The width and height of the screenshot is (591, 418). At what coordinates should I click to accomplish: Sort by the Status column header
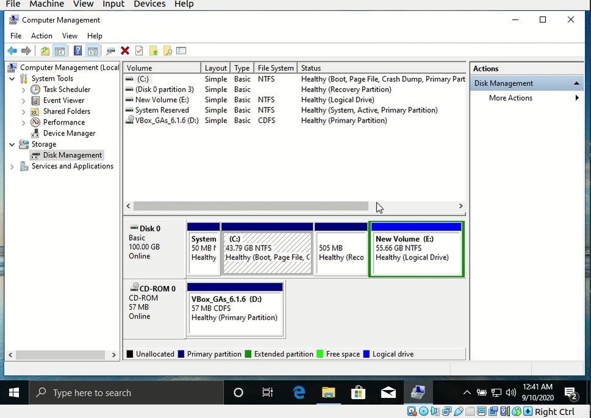382,68
